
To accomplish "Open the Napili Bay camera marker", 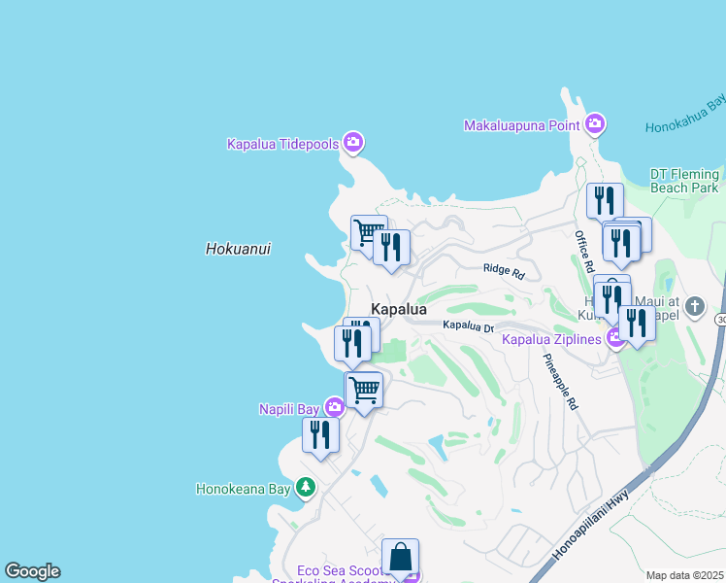I will pyautogui.click(x=334, y=408).
